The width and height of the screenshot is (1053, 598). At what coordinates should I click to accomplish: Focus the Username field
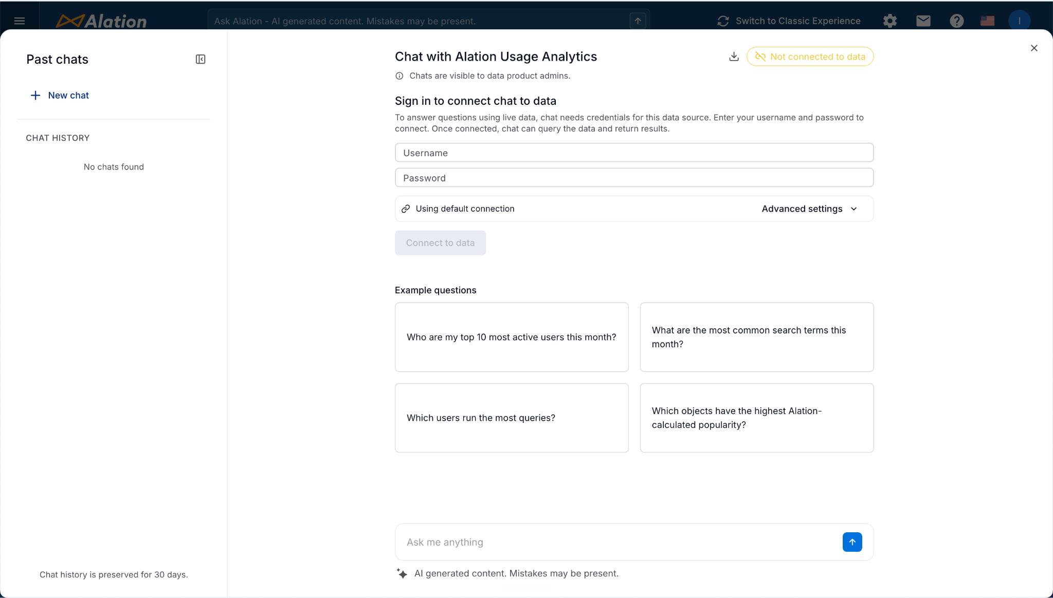coord(634,153)
